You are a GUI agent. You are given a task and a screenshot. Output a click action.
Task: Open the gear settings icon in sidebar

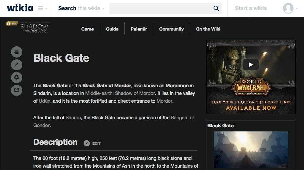(x=17, y=77)
